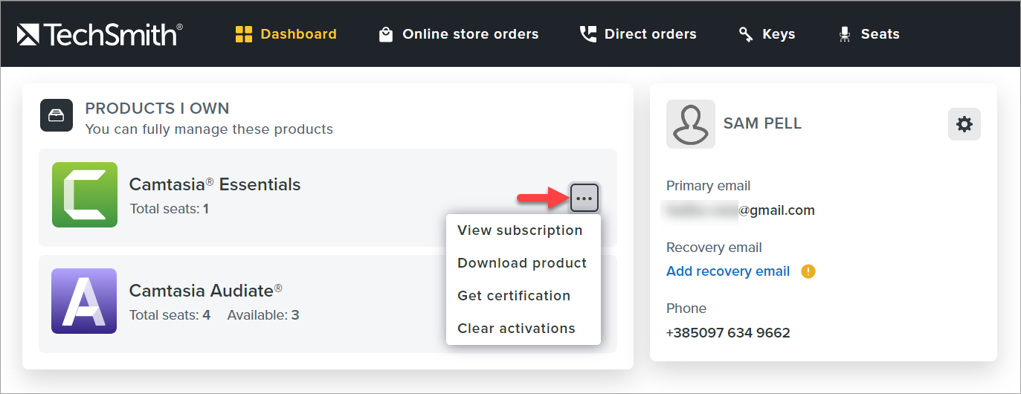Open the Online store orders tab

coord(470,34)
